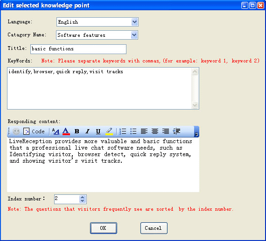This screenshot has height=241, width=266.
Task: Toggle underline formatting
Action: [x=98, y=131]
